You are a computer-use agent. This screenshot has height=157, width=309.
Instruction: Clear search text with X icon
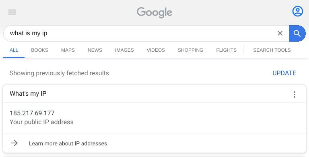tap(280, 33)
